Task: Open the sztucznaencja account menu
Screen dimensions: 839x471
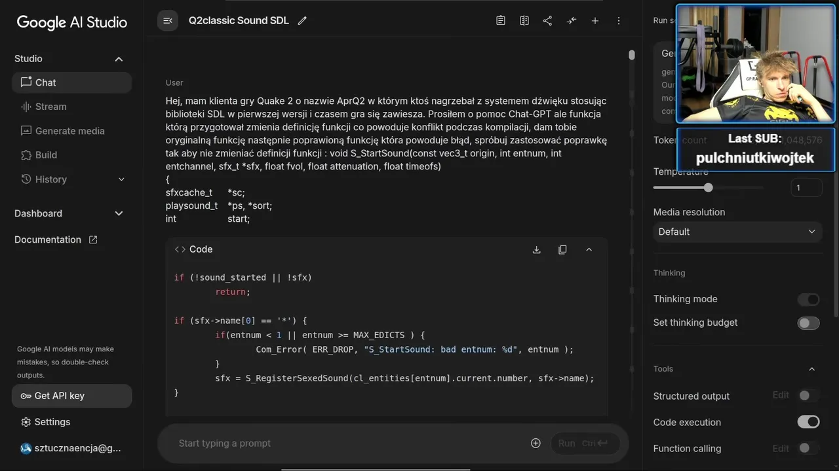Action: click(71, 448)
